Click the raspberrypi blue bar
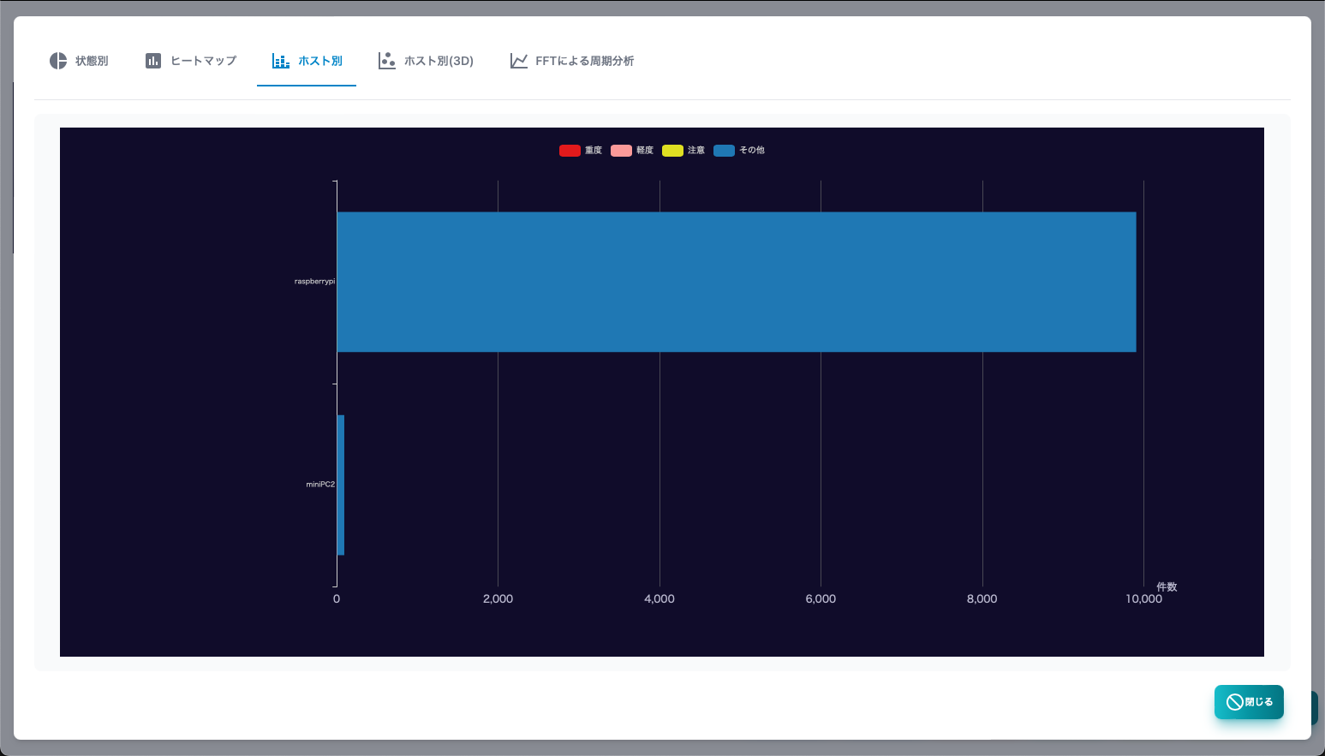Viewport: 1325px width, 756px height. [737, 282]
